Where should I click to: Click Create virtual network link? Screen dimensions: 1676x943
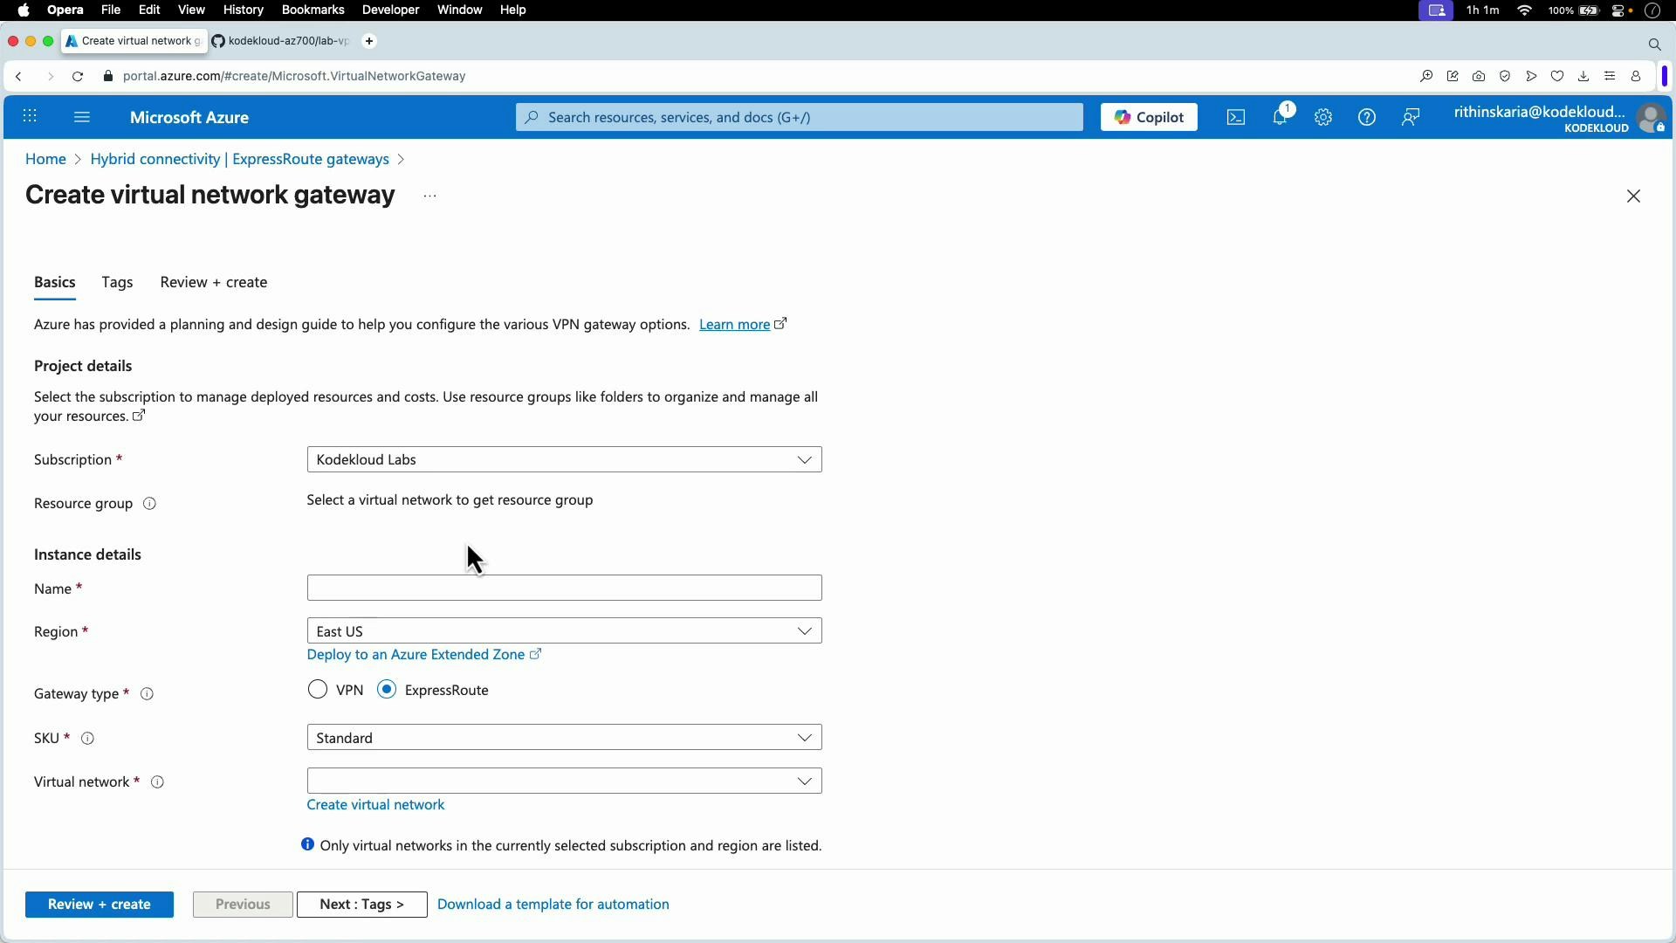coord(375,804)
